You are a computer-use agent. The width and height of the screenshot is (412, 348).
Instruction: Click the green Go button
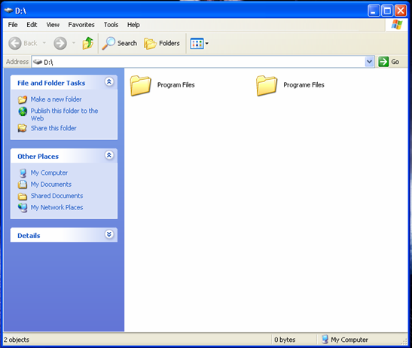389,62
